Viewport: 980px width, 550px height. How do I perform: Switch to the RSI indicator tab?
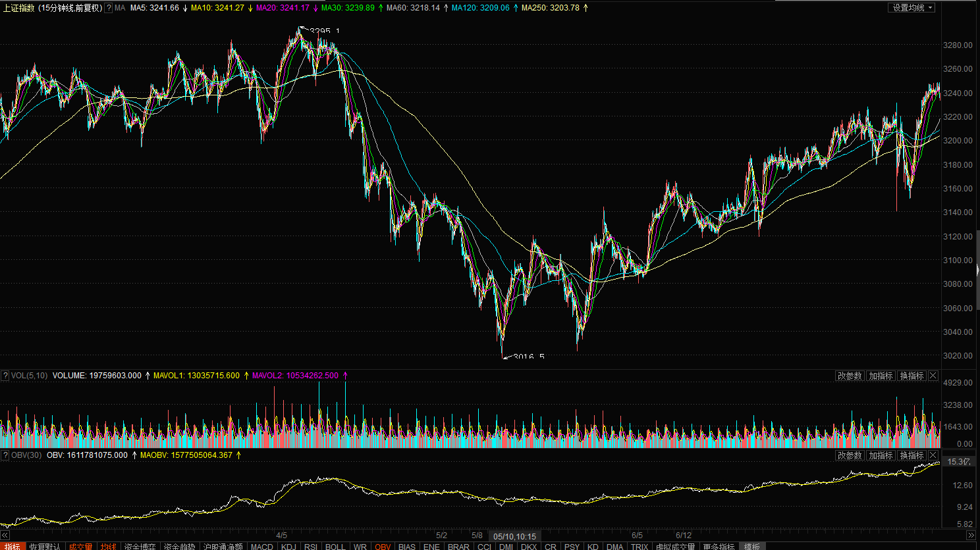click(x=310, y=546)
